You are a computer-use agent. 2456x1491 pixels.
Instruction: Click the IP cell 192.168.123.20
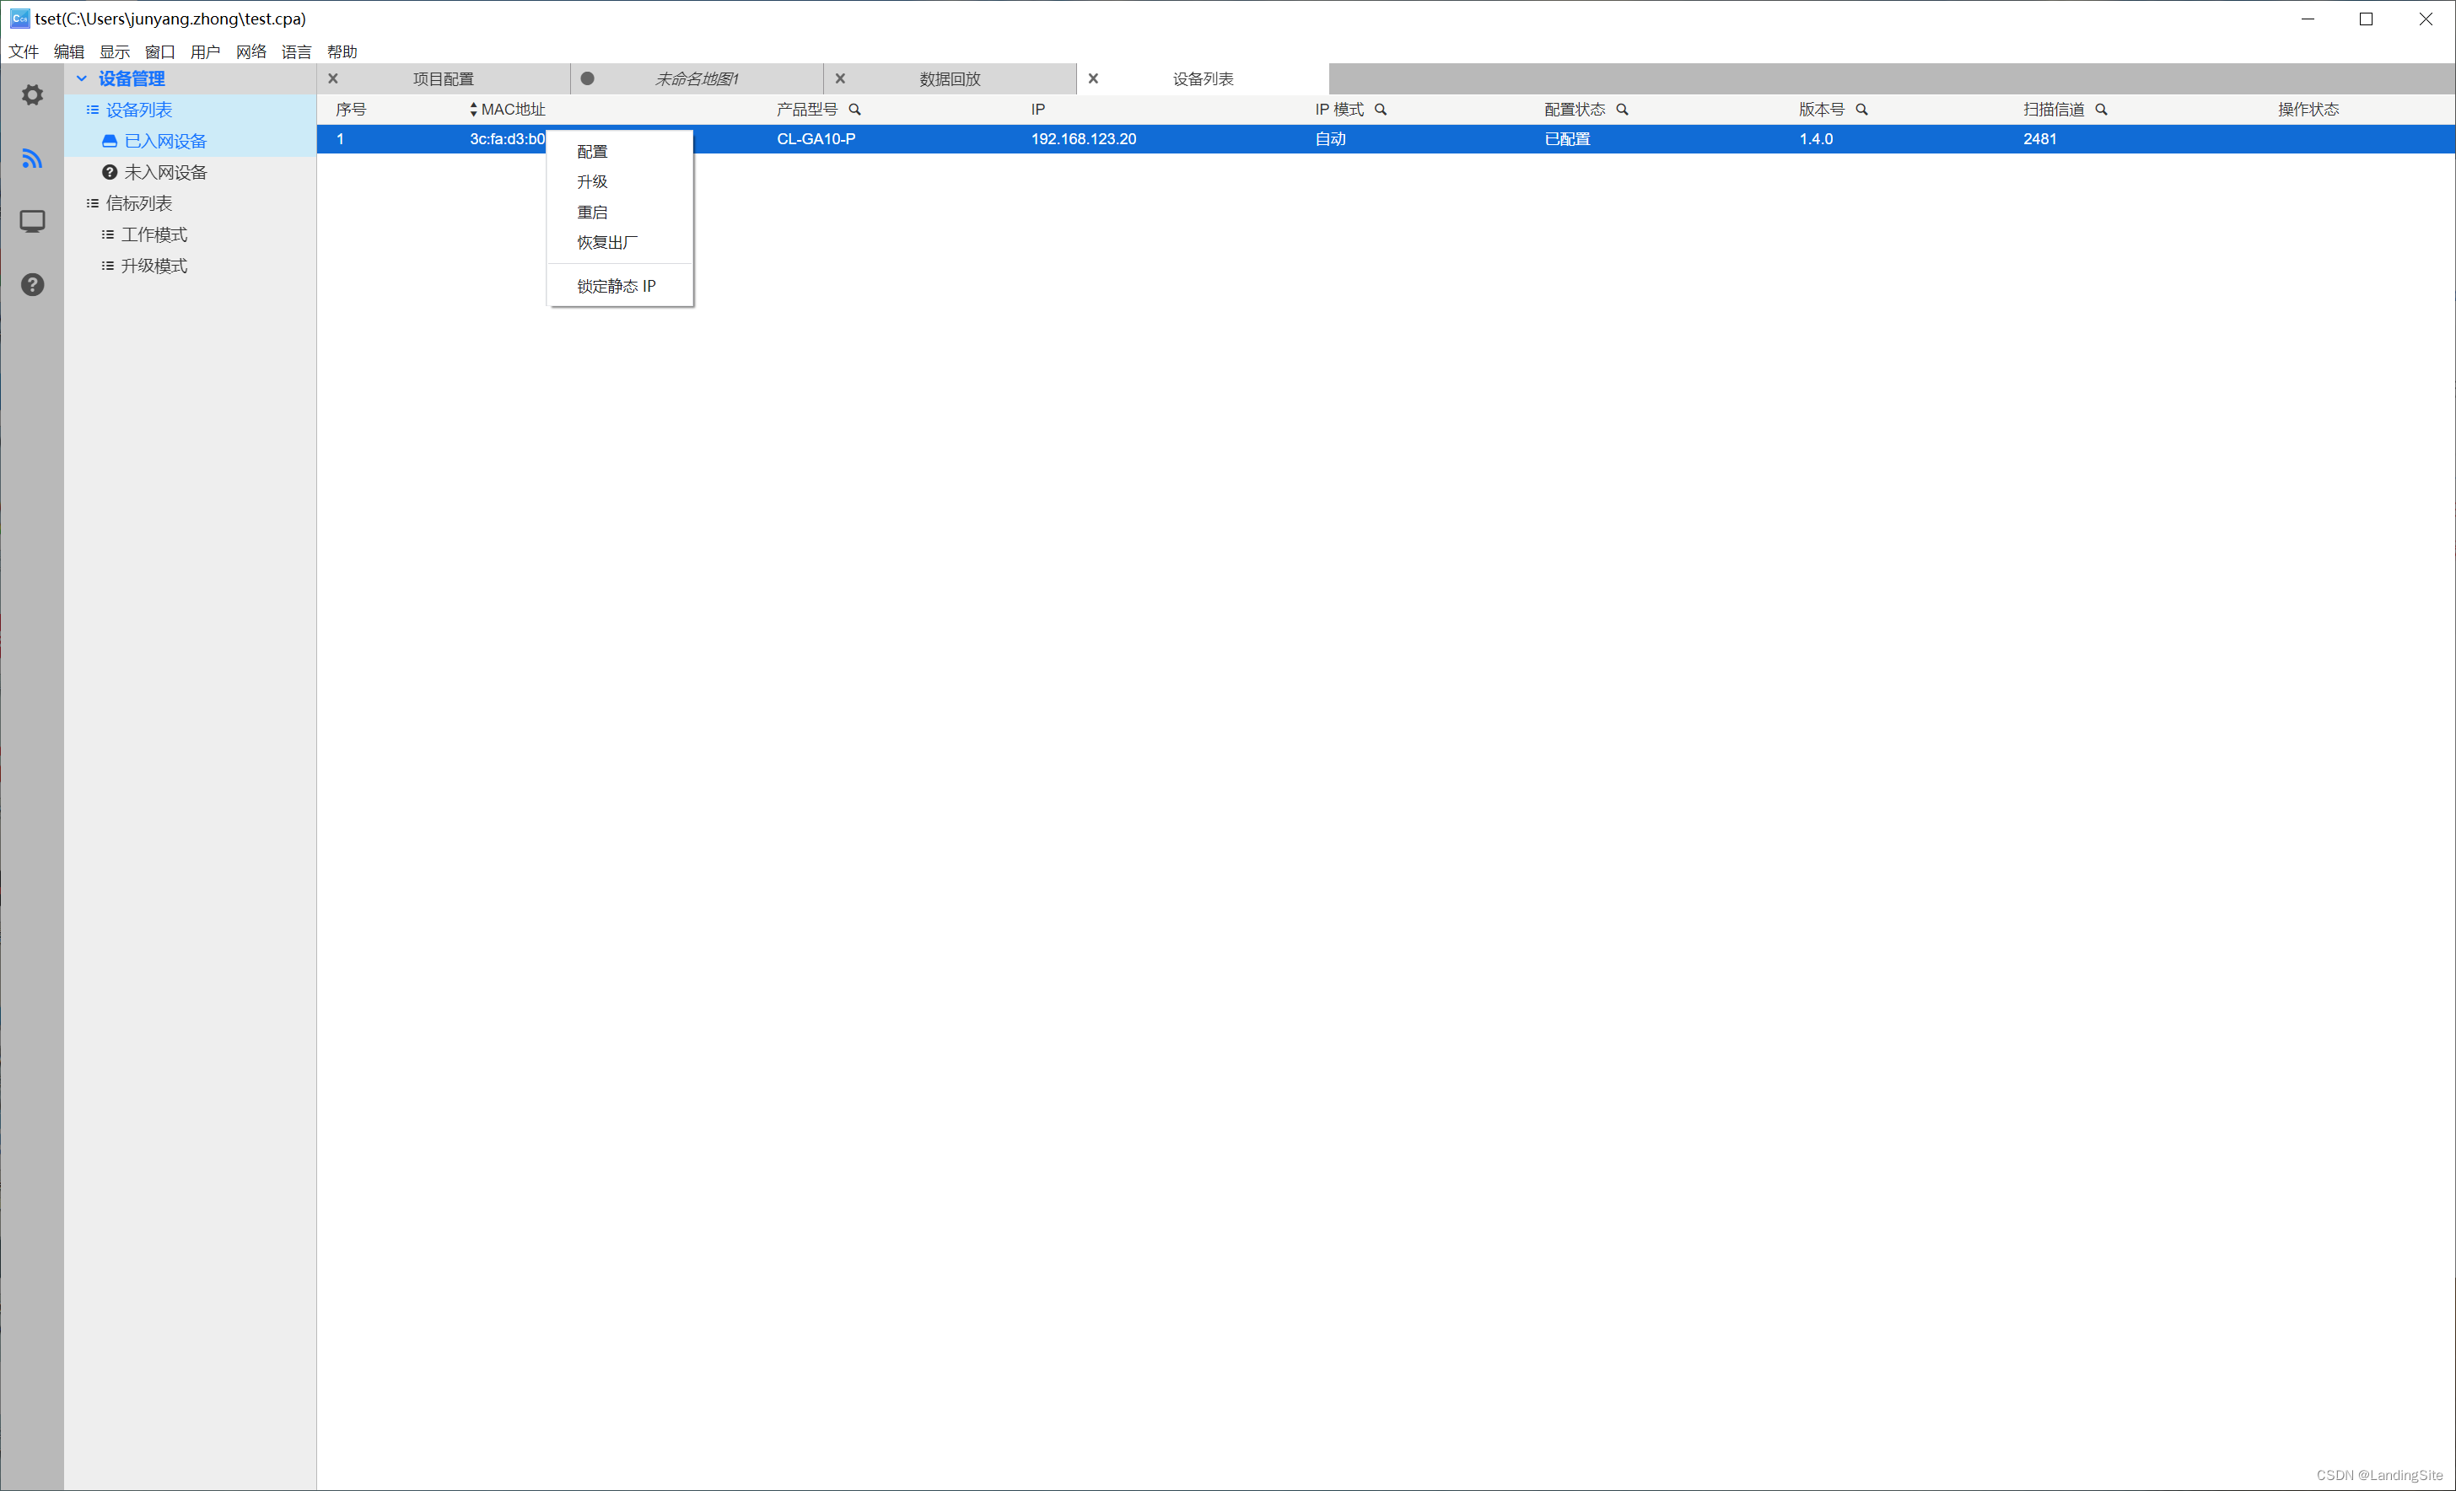(1084, 139)
